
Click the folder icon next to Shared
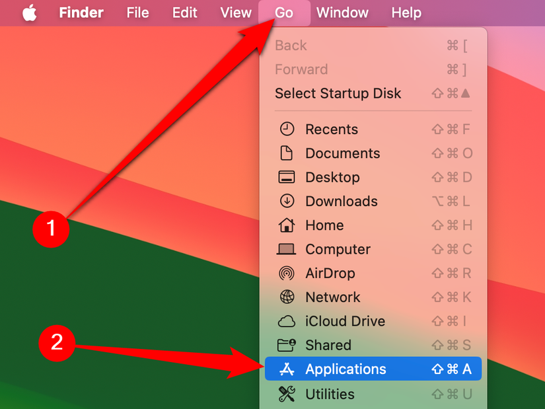287,345
